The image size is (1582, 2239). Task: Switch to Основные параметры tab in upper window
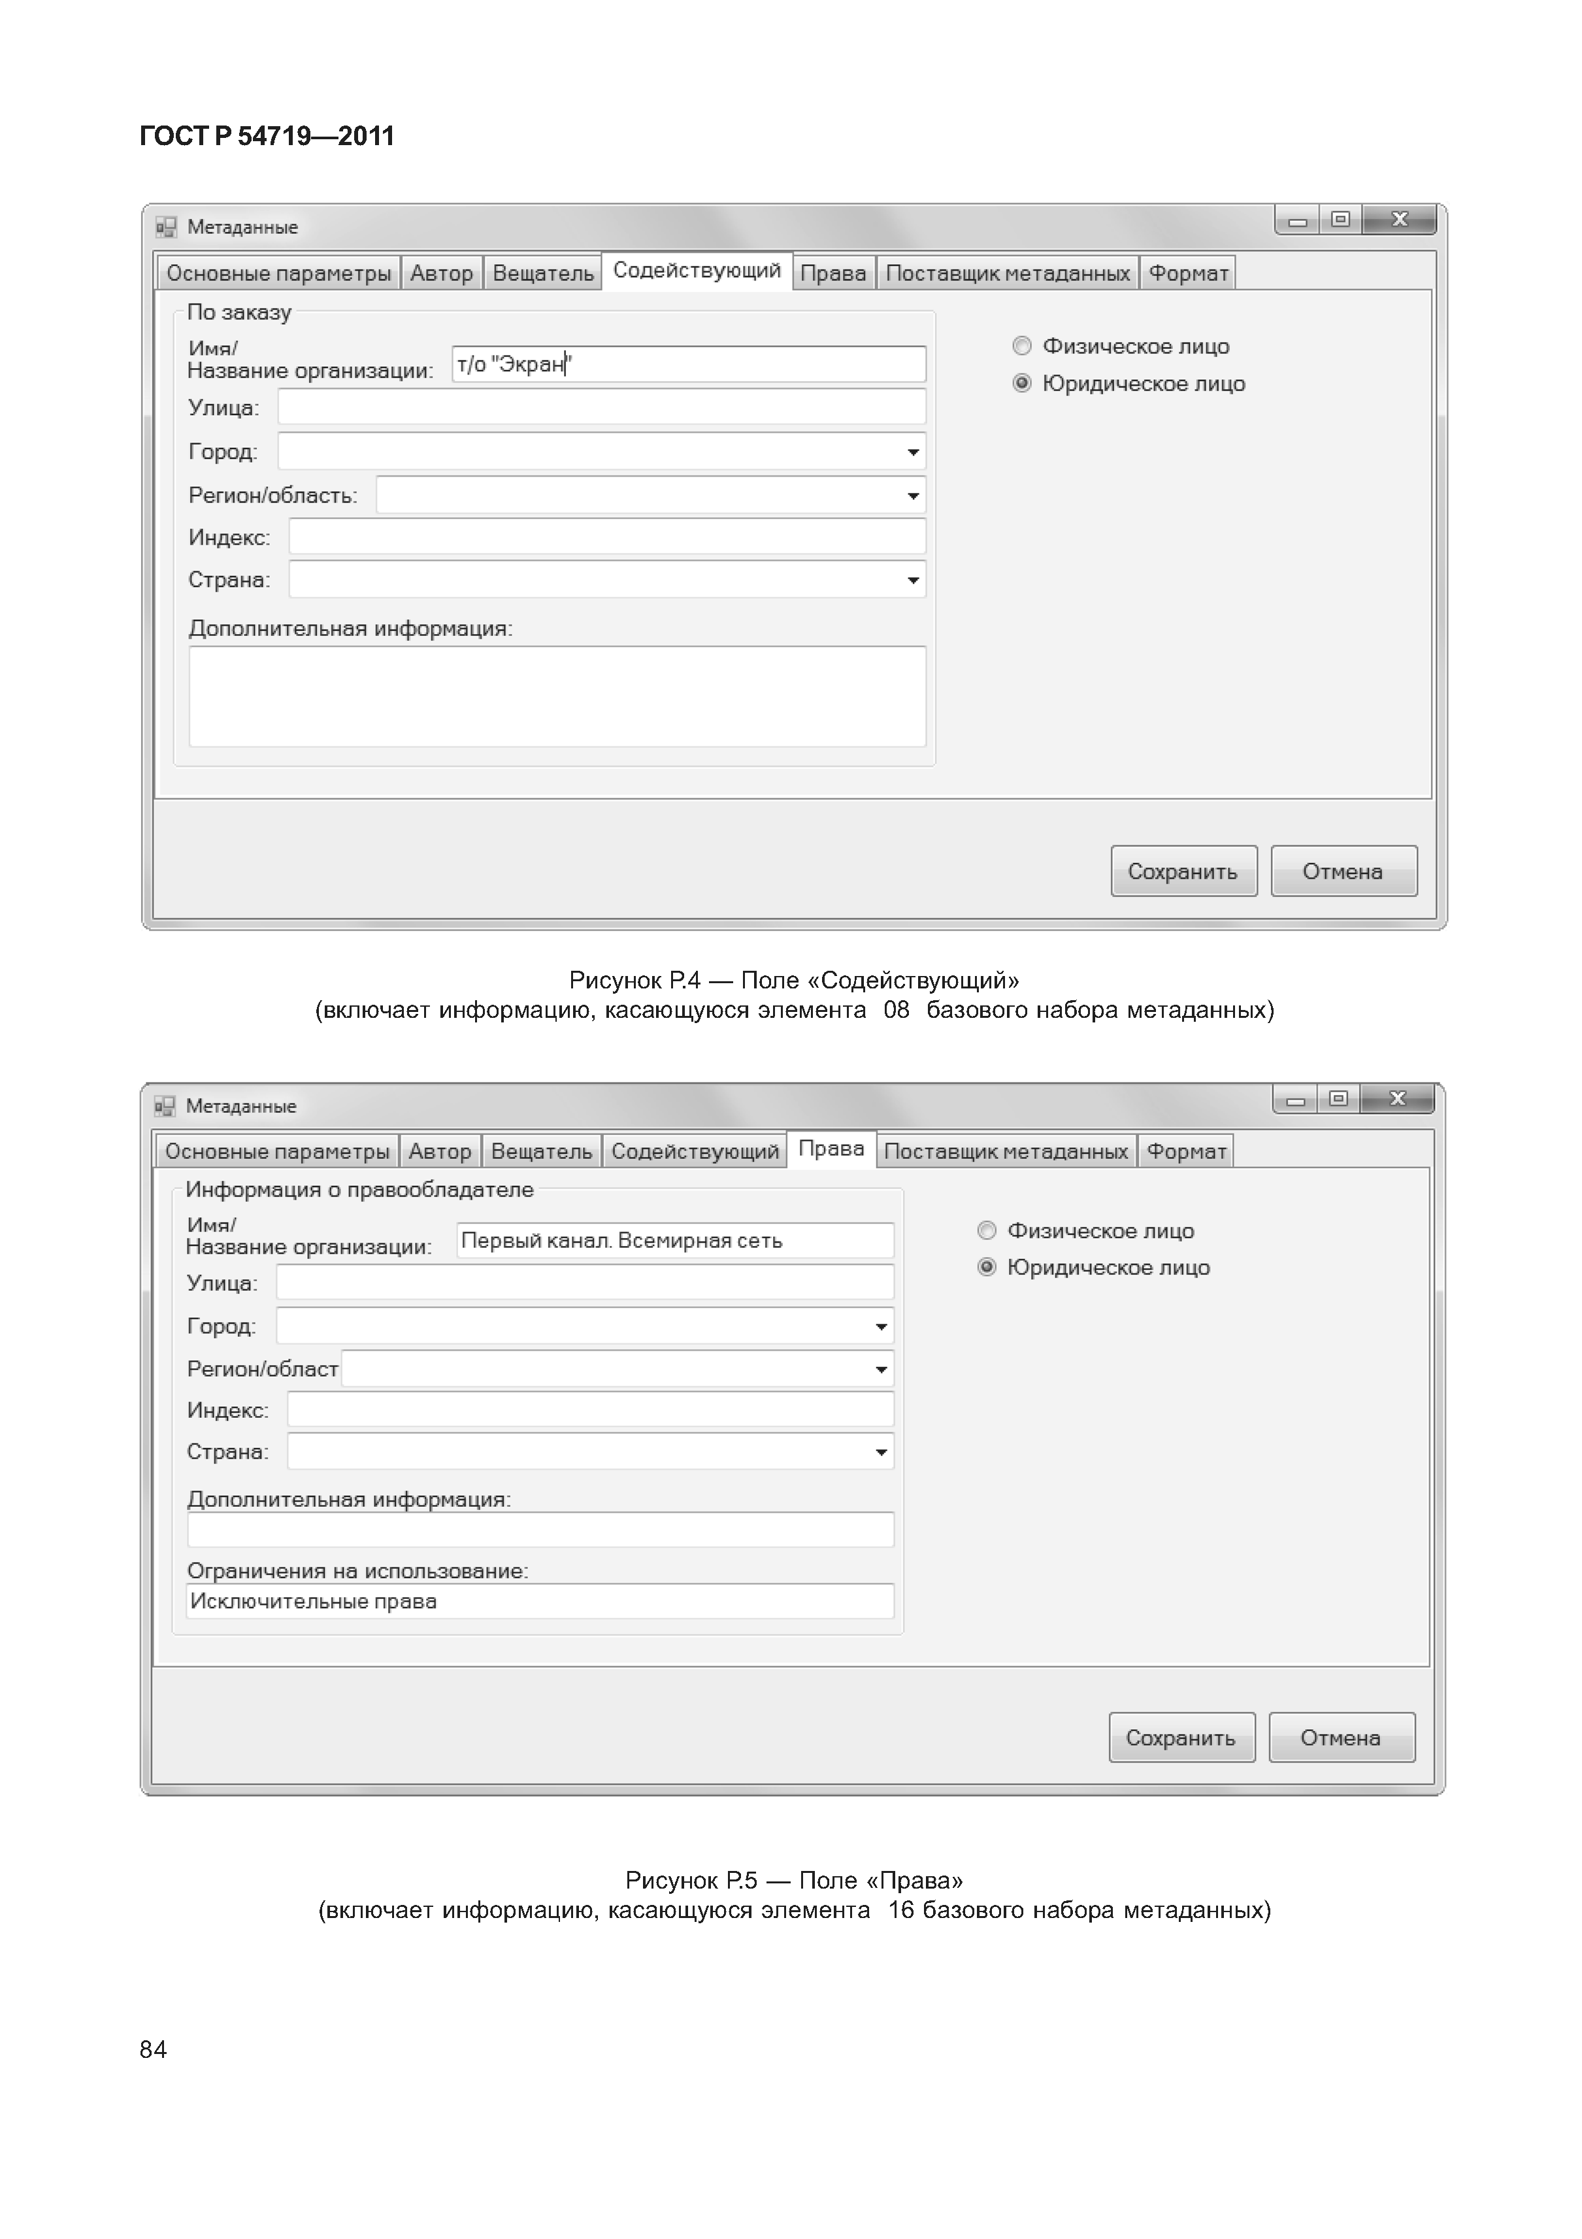[279, 274]
